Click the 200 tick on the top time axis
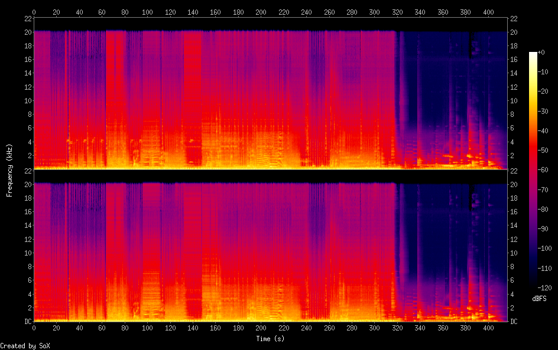The height and width of the screenshot is (350, 558). [261, 12]
